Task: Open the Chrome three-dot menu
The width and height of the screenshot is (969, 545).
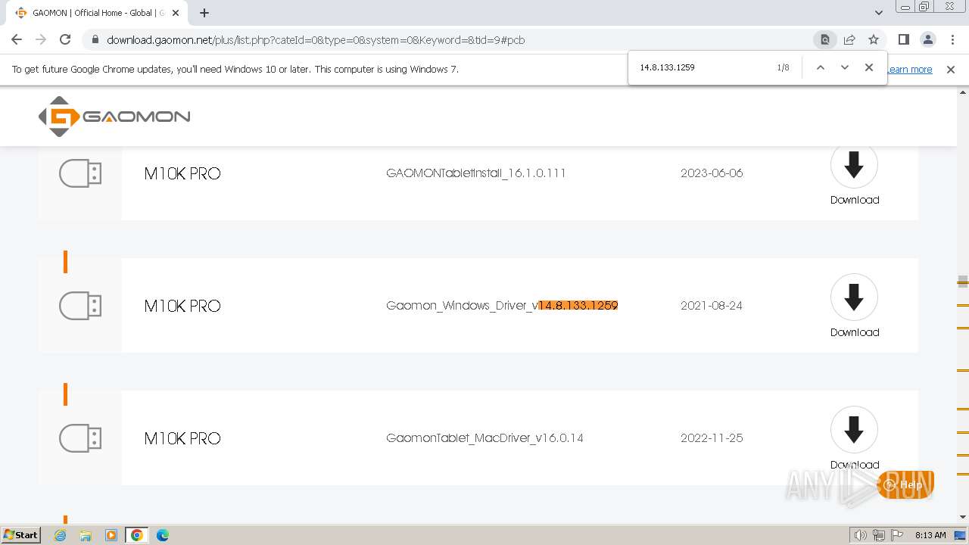Action: (x=952, y=39)
